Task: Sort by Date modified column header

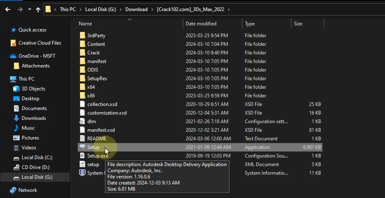Action: (201, 24)
